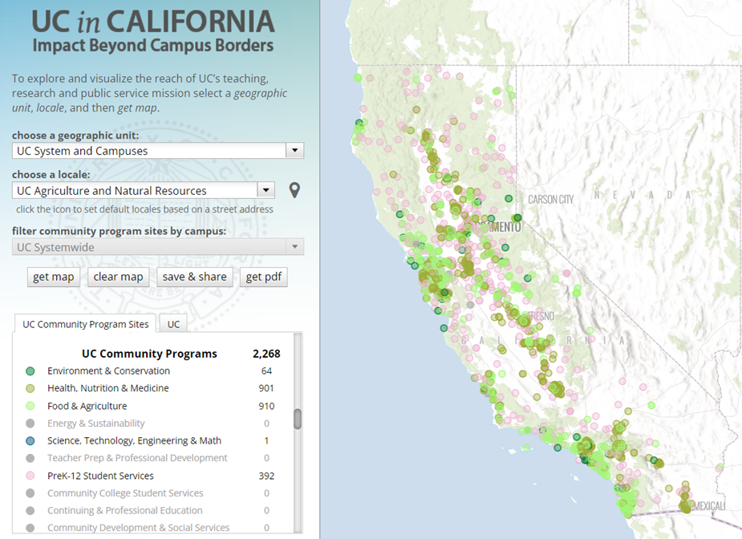The image size is (742, 539).
Task: Click the UC Community Programs total 2,268
Action: pos(266,354)
